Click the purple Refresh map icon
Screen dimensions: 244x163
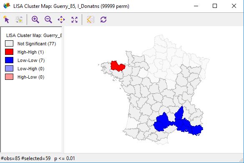103,20
